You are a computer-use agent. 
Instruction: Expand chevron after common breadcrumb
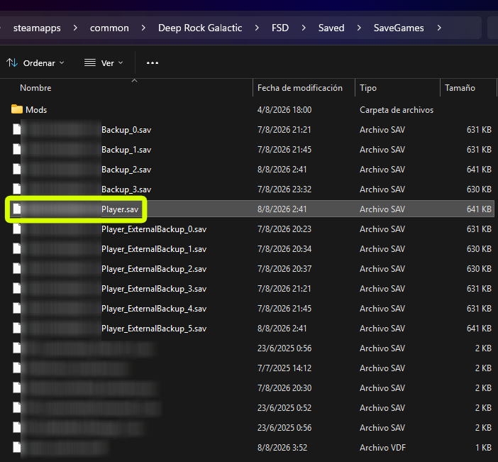pyautogui.click(x=143, y=28)
